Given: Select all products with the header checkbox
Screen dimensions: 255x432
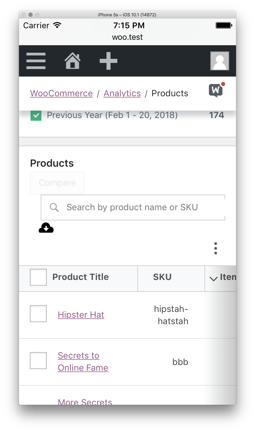Looking at the screenshot, I should click(x=38, y=277).
